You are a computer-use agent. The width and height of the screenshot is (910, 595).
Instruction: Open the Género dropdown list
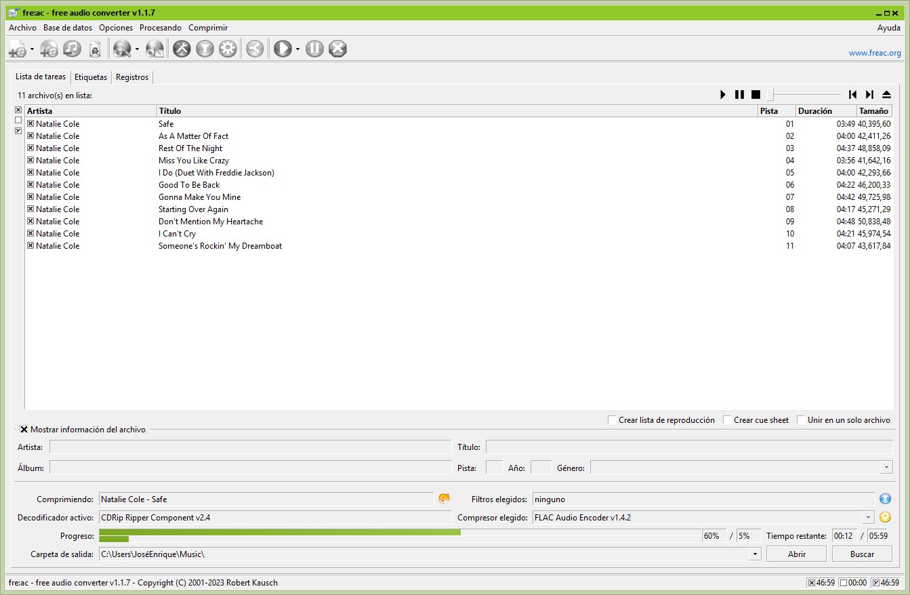point(886,468)
